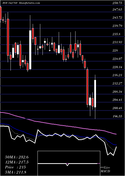Click the 50MA : 232.6 reading
The height and width of the screenshot is (176, 125).
17,157
